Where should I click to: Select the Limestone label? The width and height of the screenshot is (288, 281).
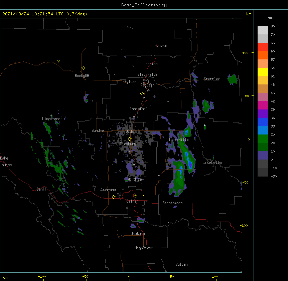click(x=51, y=119)
